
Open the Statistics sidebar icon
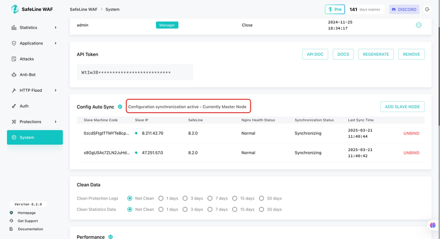click(14, 27)
